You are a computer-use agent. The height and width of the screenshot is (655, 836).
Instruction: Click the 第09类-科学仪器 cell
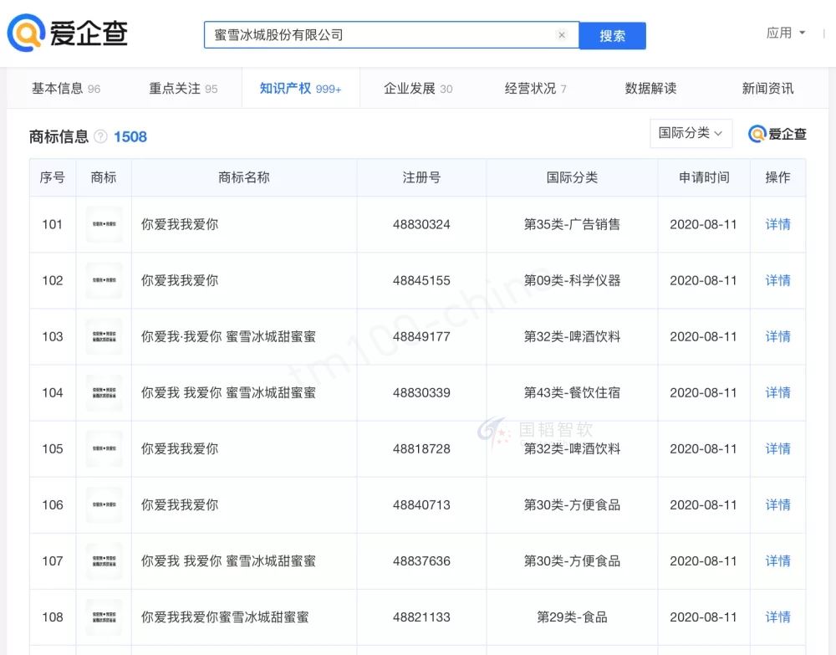(572, 280)
